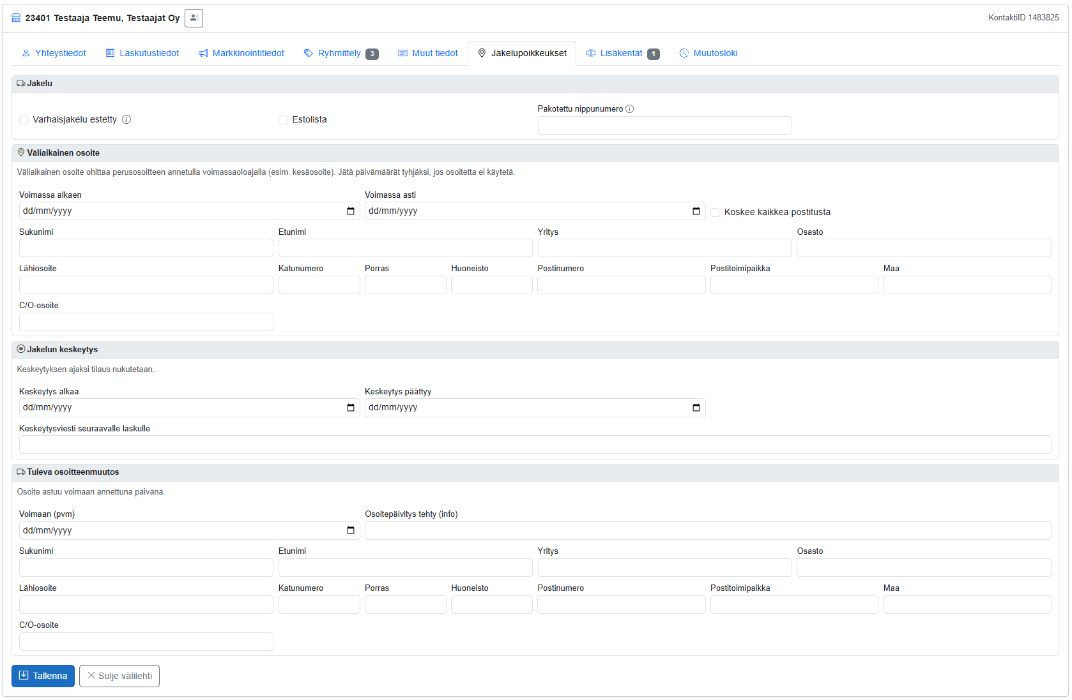
Task: Click Etunimi field in Väliaikainen osoite
Action: (x=406, y=248)
